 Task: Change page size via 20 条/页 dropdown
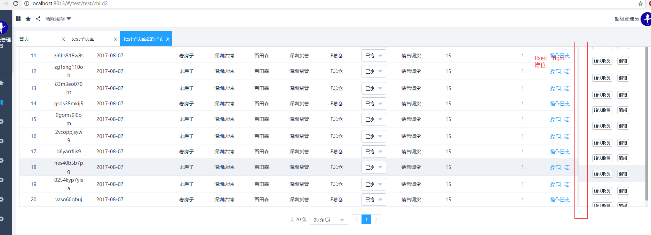[329, 220]
